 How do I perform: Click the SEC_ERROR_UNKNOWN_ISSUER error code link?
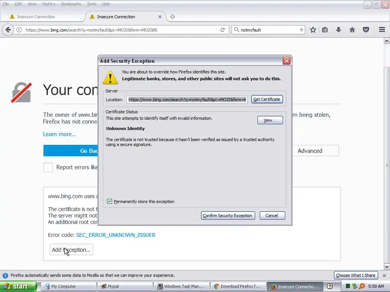tap(116, 235)
